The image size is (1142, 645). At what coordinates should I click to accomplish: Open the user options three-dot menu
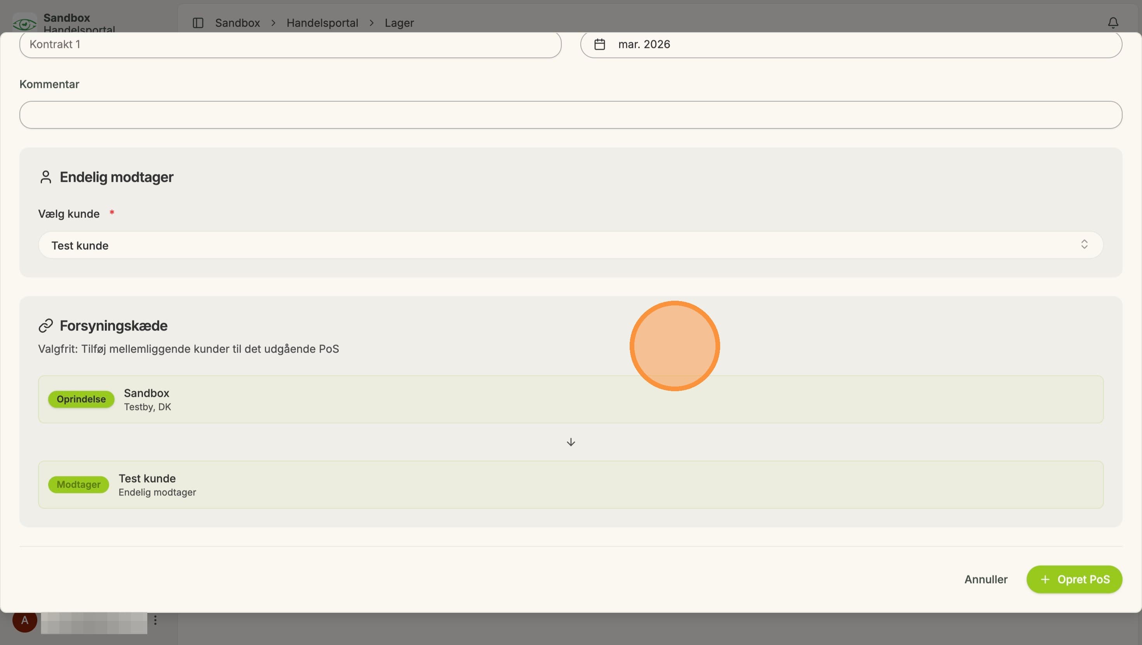pos(155,620)
